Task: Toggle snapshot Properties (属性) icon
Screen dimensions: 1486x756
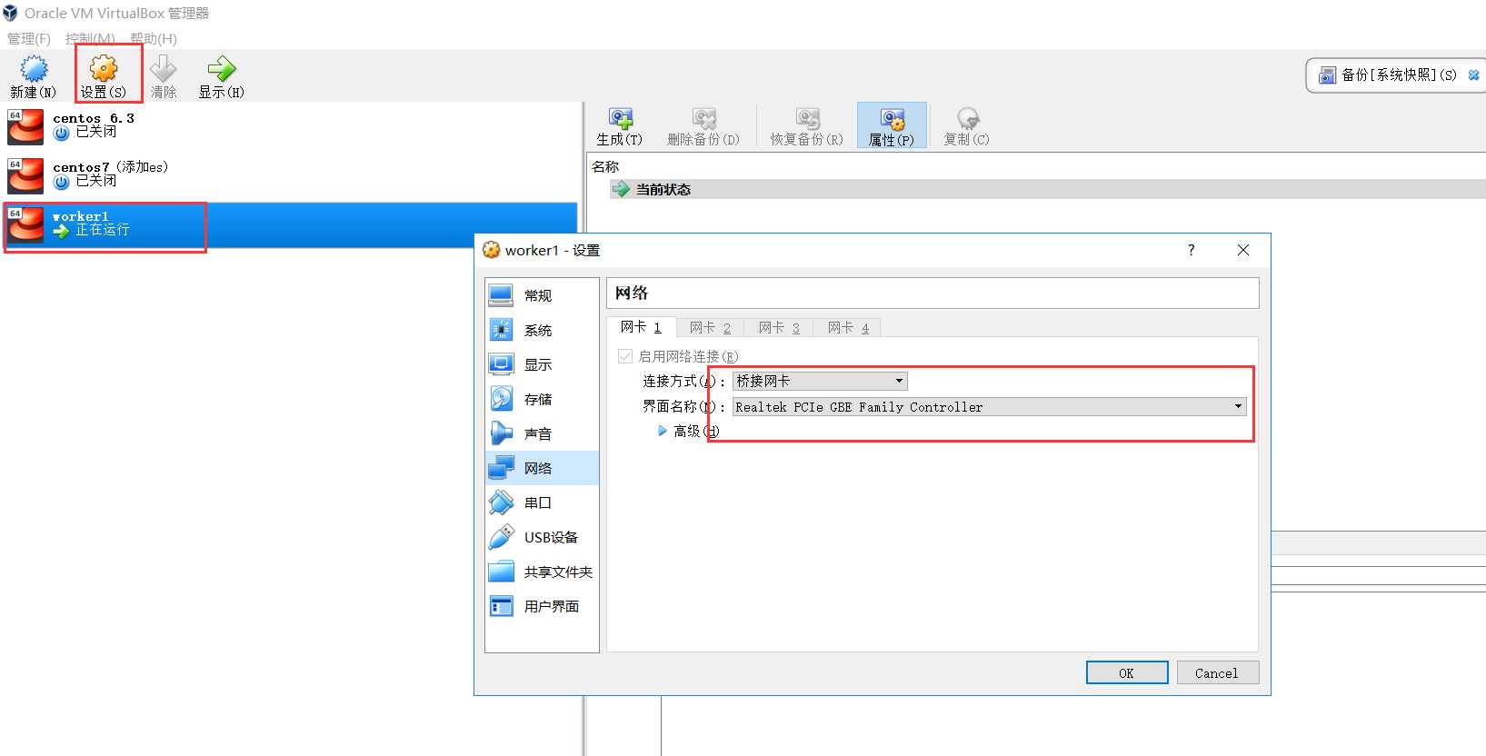Action: point(892,119)
